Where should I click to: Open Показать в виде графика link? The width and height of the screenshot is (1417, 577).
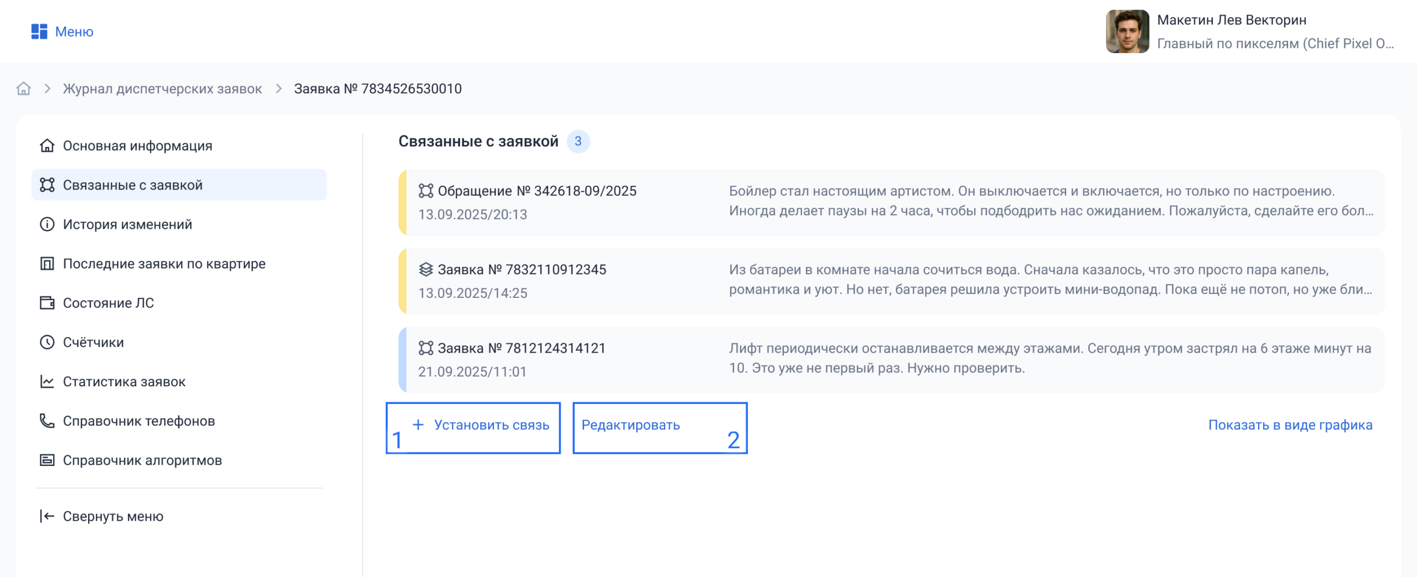(1290, 425)
